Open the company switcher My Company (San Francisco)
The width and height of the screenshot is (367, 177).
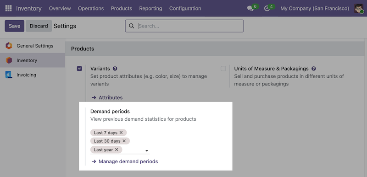(x=315, y=8)
